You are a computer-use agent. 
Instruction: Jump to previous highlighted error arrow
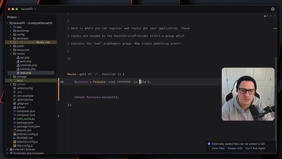click(271, 16)
